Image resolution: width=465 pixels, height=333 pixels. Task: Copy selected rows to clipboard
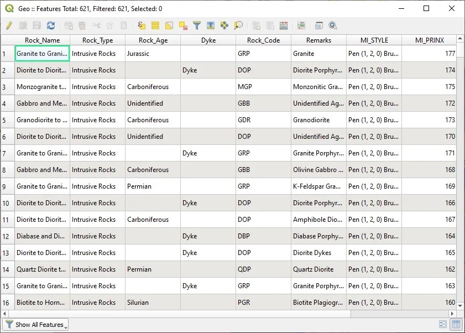(x=109, y=25)
